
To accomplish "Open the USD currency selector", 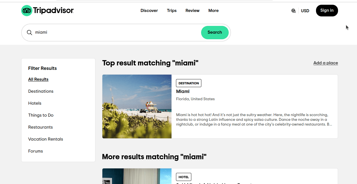I will (305, 11).
